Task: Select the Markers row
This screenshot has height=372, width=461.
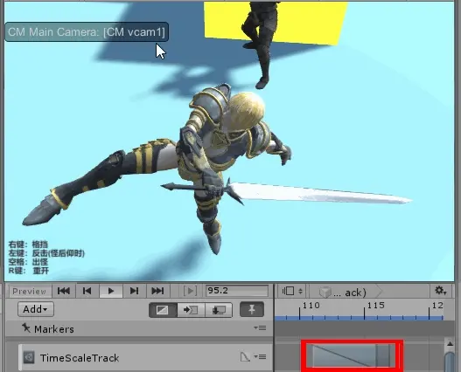Action: 139,329
